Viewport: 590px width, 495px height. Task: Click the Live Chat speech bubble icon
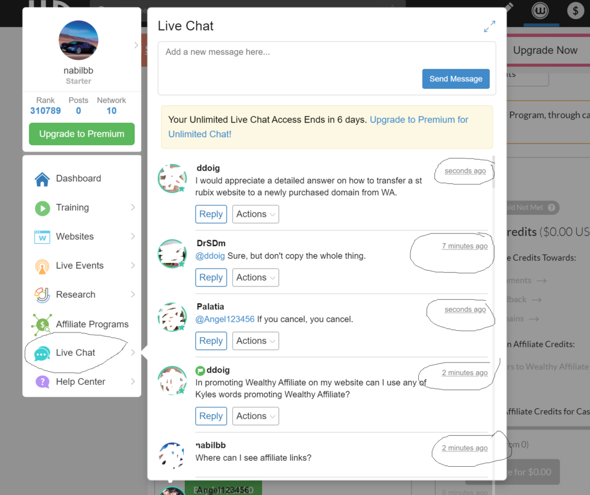pos(42,353)
